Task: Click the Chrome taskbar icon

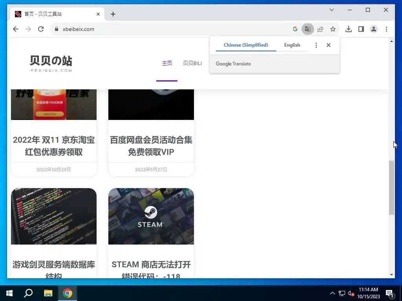Action: tap(68, 293)
